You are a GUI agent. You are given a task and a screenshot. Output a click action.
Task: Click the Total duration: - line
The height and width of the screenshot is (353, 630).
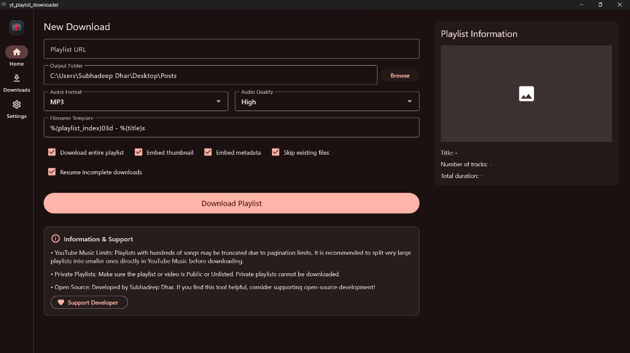pos(461,176)
